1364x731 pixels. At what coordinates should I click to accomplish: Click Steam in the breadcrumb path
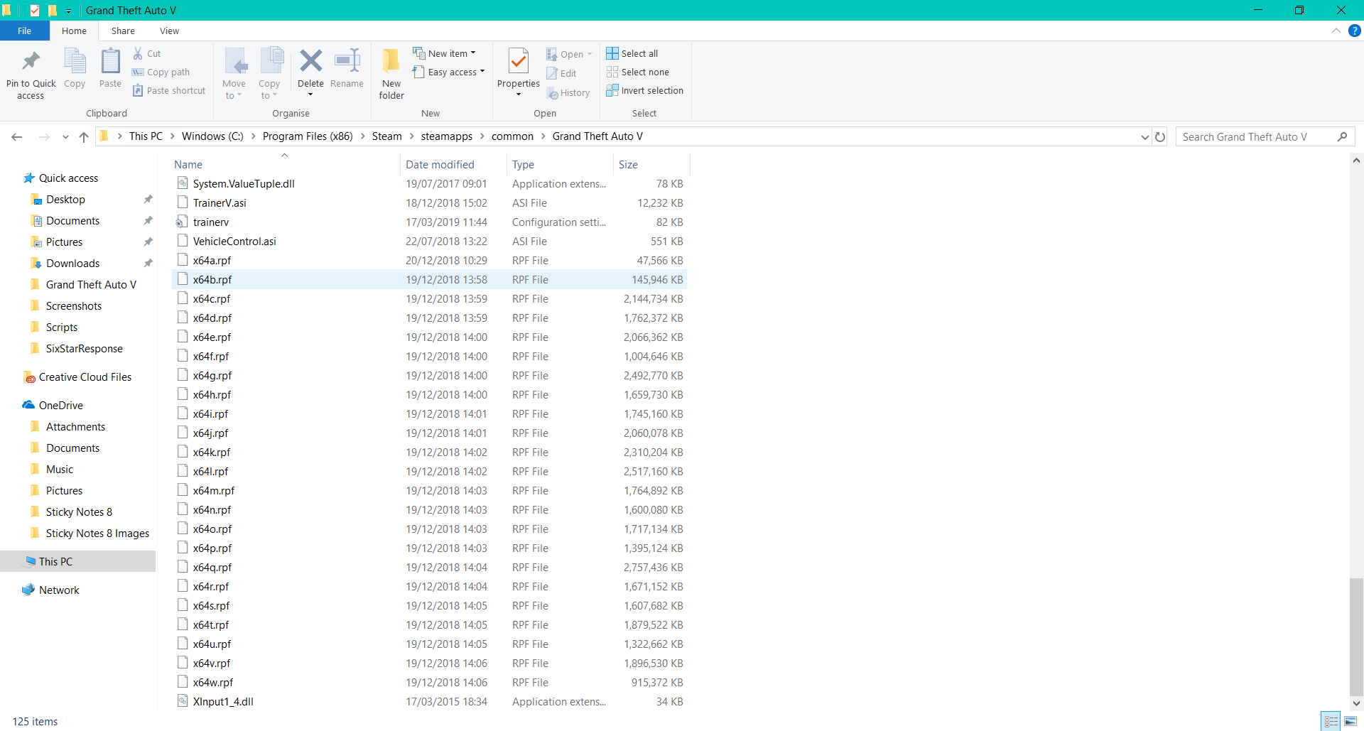coord(386,136)
